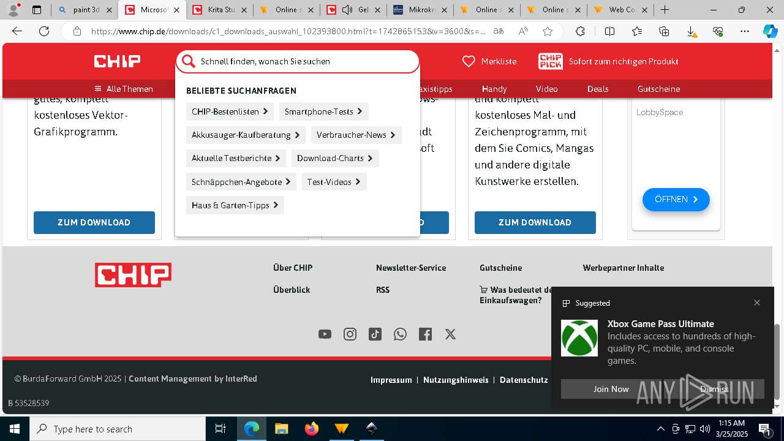Open Firefox from the taskbar
This screenshot has height=441, width=784.
pos(312,429)
